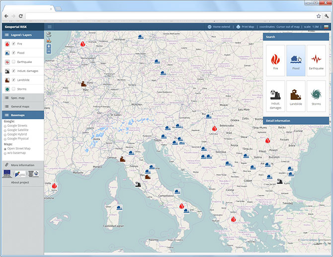This screenshot has width=333, height=257.
Task: Choose the Earthquake search tile
Action: coord(316,61)
